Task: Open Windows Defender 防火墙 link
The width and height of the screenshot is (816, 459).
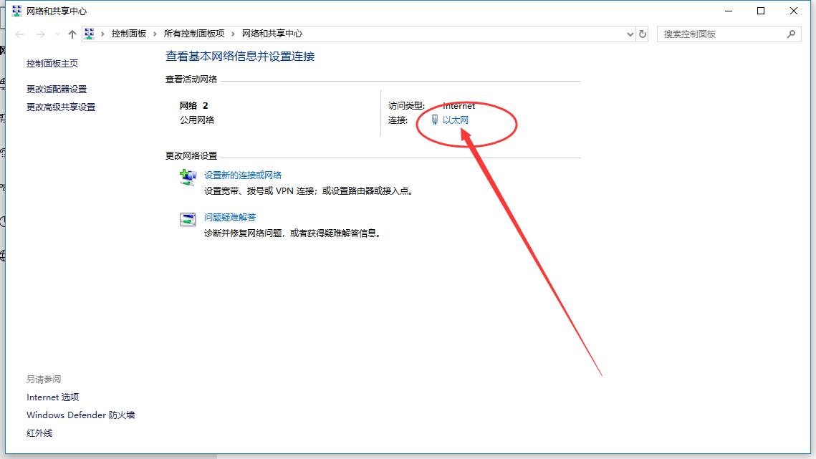Action: tap(80, 415)
